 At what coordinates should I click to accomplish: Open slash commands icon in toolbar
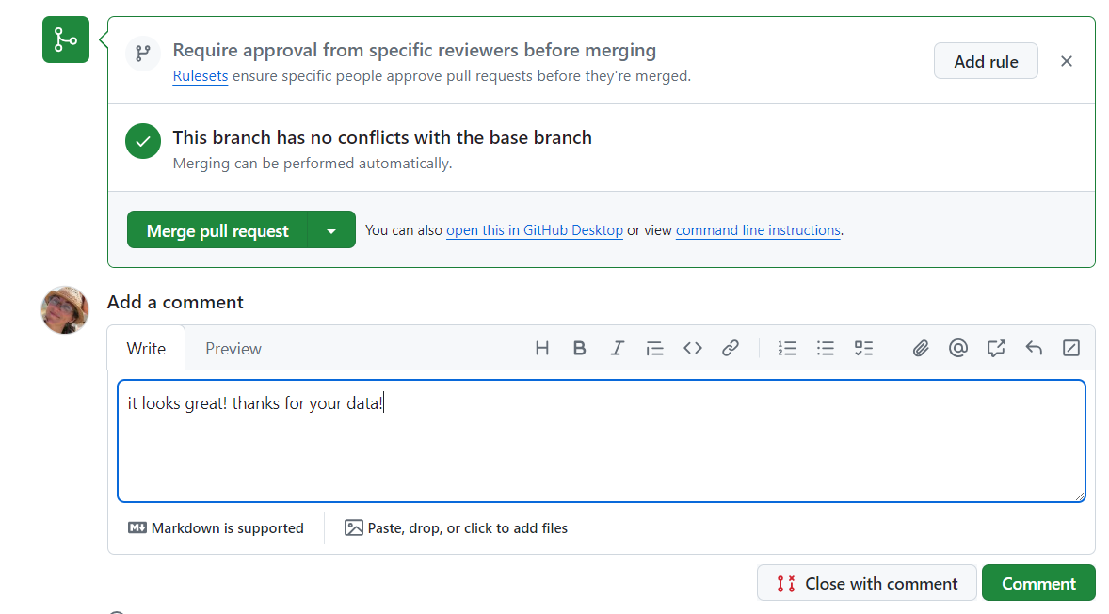click(x=1071, y=348)
